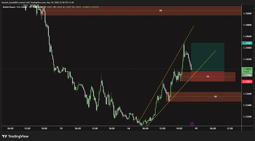Image resolution: width=255 pixels, height=141 pixels.
Task: Click the 1.34600 price scale label
Action: [x=247, y=37]
